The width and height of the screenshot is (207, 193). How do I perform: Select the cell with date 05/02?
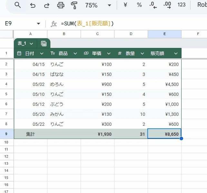[x=31, y=84]
